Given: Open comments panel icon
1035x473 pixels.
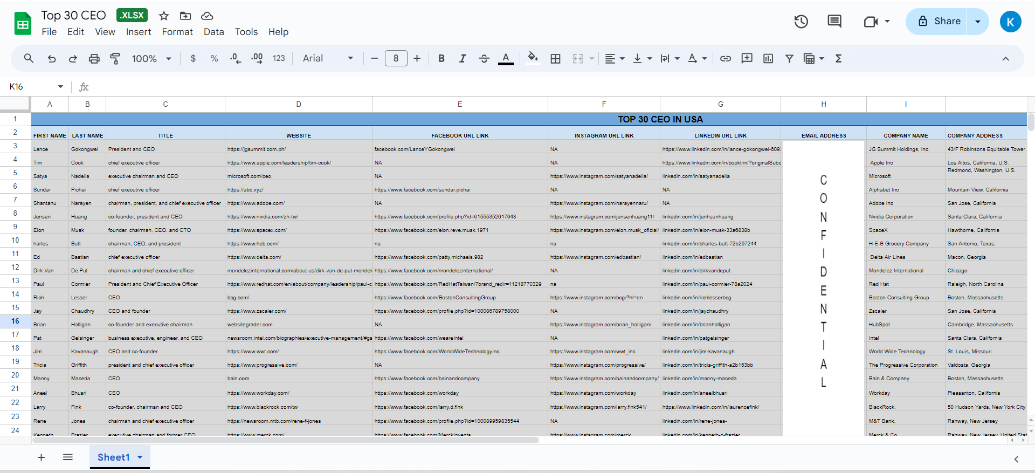Looking at the screenshot, I should pos(834,22).
